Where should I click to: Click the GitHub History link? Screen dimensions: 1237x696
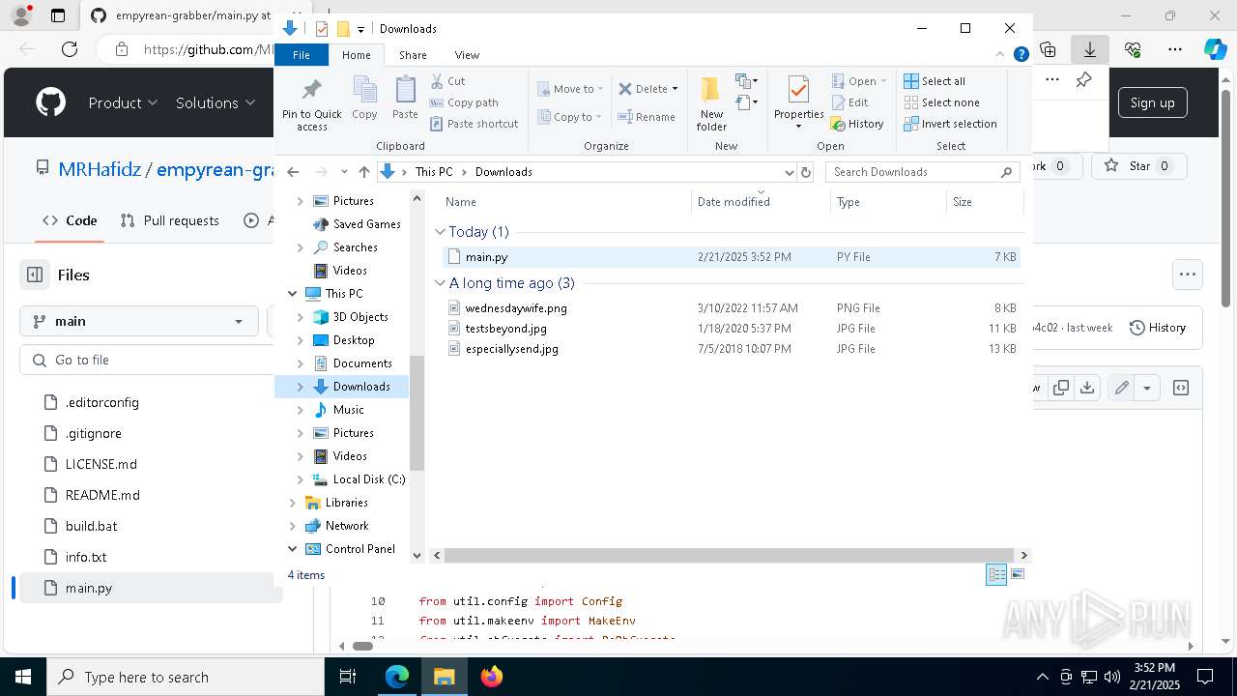[x=1158, y=328]
